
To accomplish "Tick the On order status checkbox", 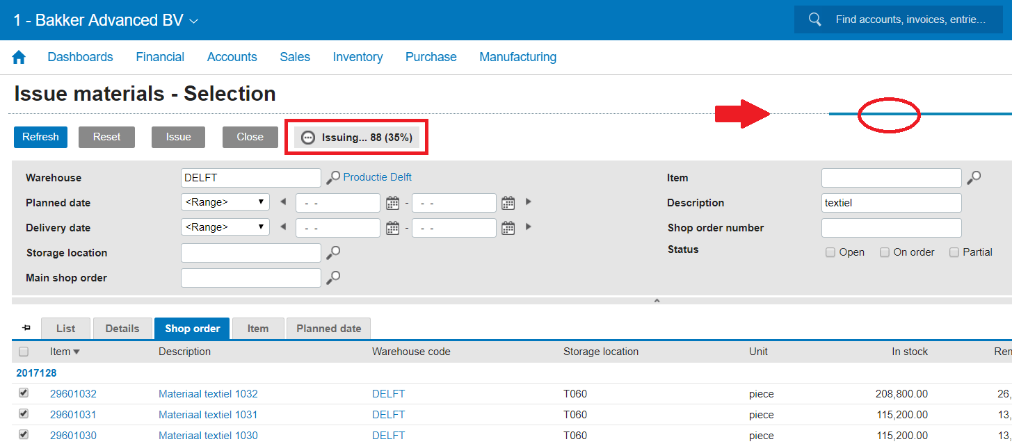I will pos(885,252).
